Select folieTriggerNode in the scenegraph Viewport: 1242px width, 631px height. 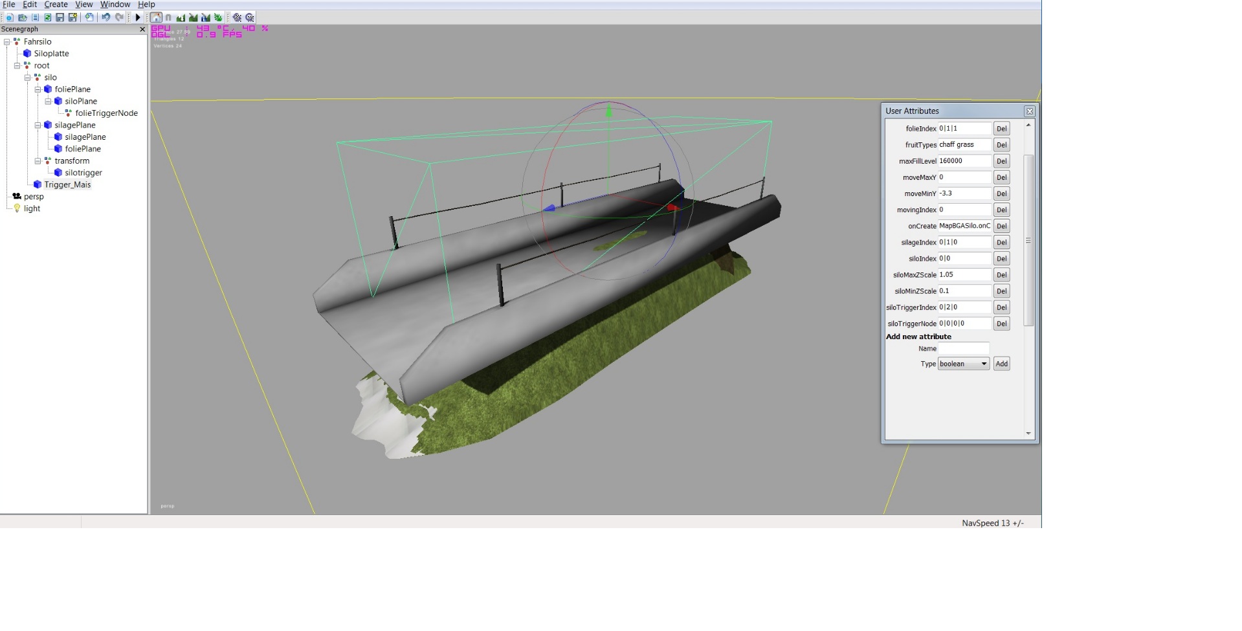106,113
